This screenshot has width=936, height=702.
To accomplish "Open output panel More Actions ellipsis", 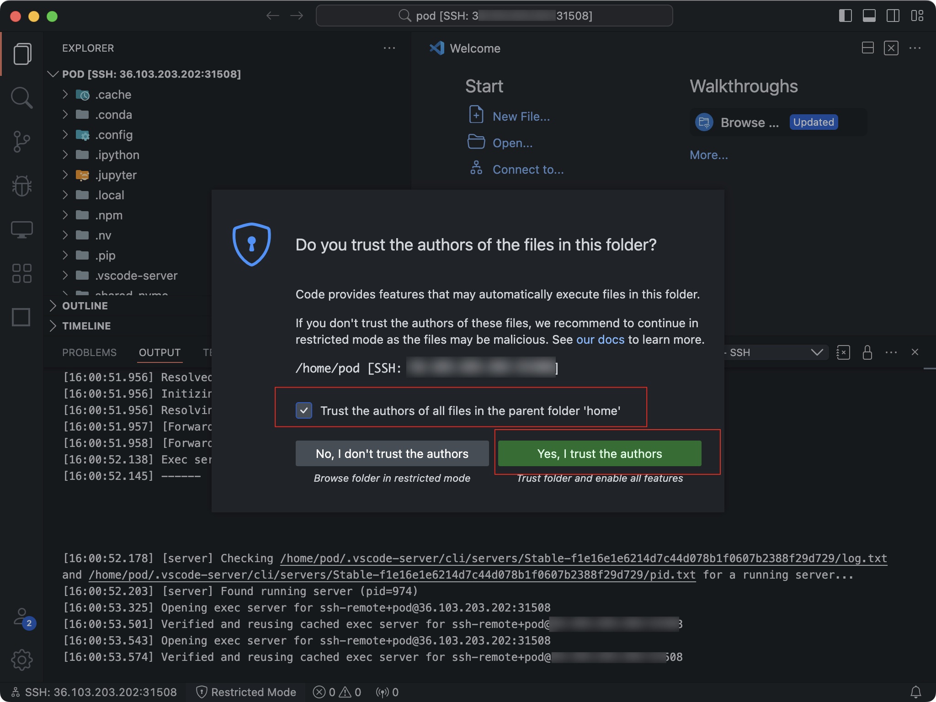I will (891, 352).
